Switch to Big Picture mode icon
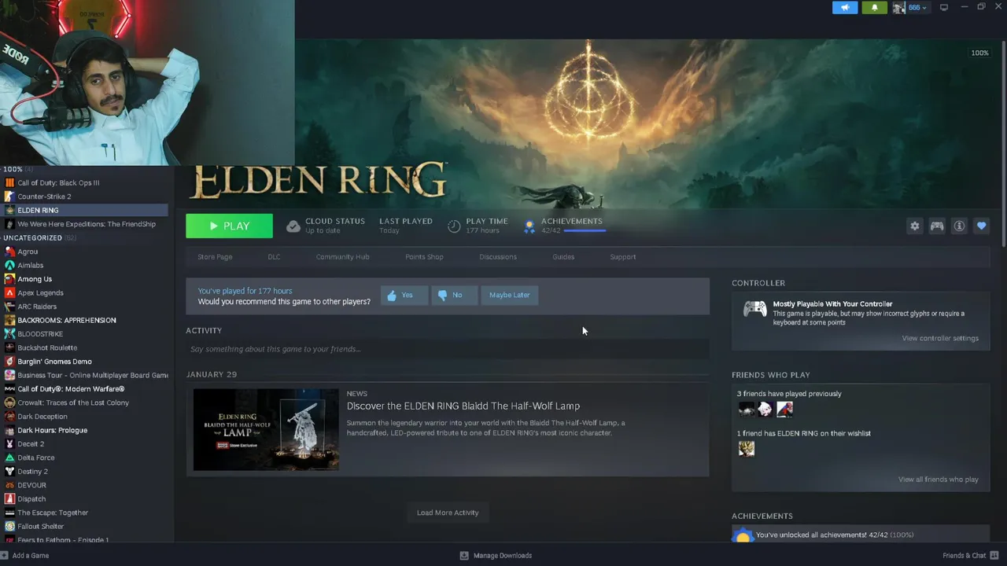Viewport: 1007px width, 566px height. (944, 7)
